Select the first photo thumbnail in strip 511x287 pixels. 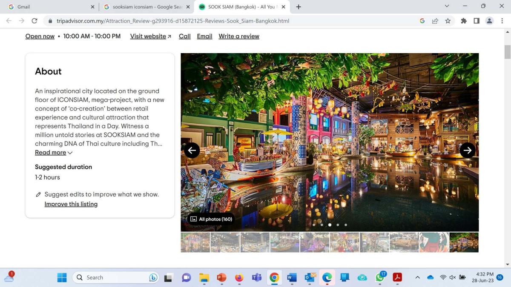coord(195,242)
